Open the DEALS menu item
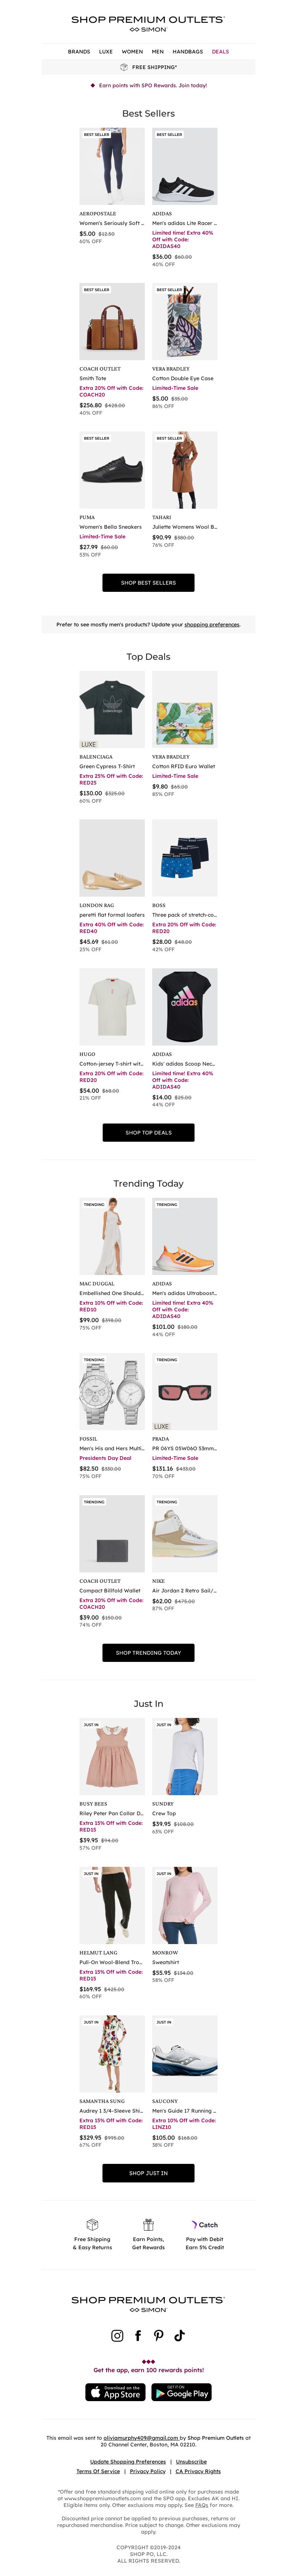 click(220, 51)
